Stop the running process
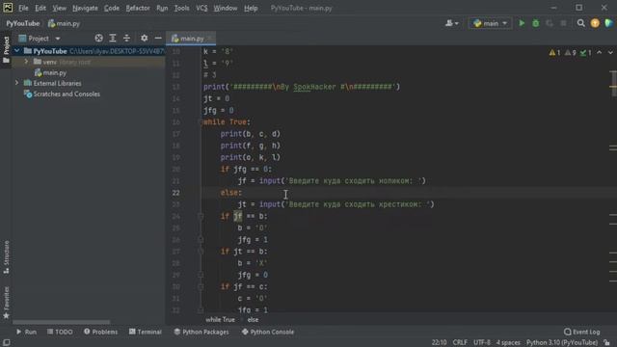617x347 pixels. click(563, 23)
